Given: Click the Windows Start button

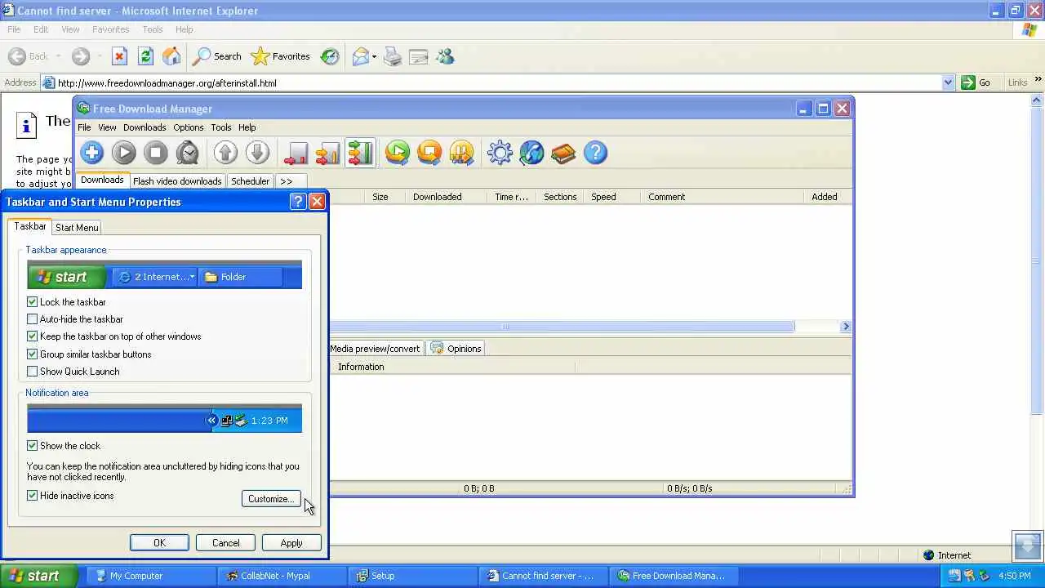Looking at the screenshot, I should tap(39, 576).
